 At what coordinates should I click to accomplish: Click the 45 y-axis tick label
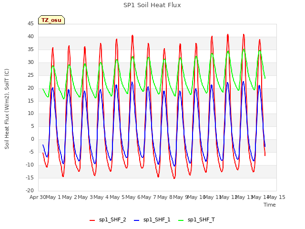pos(30,24)
